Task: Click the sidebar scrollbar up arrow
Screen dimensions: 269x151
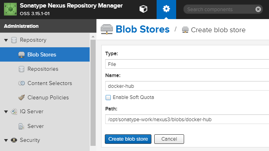Action: pyautogui.click(x=93, y=37)
